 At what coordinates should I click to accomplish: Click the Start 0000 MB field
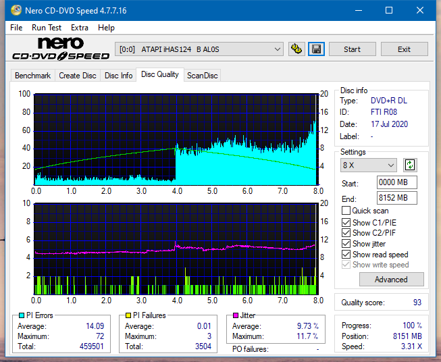click(x=396, y=182)
